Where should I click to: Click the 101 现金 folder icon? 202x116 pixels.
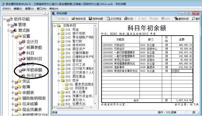coord(62,30)
